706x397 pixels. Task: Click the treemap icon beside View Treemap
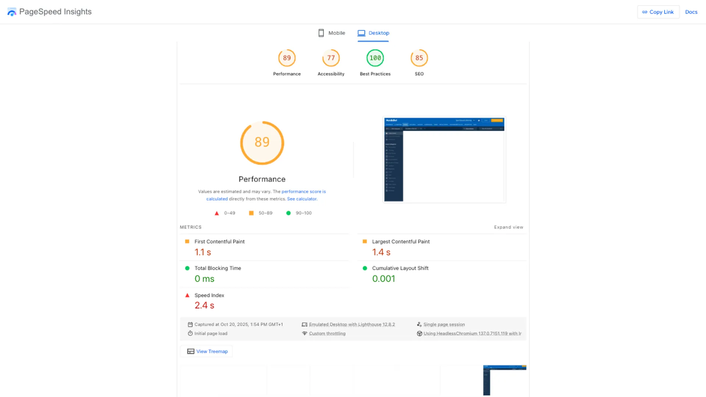(x=190, y=351)
